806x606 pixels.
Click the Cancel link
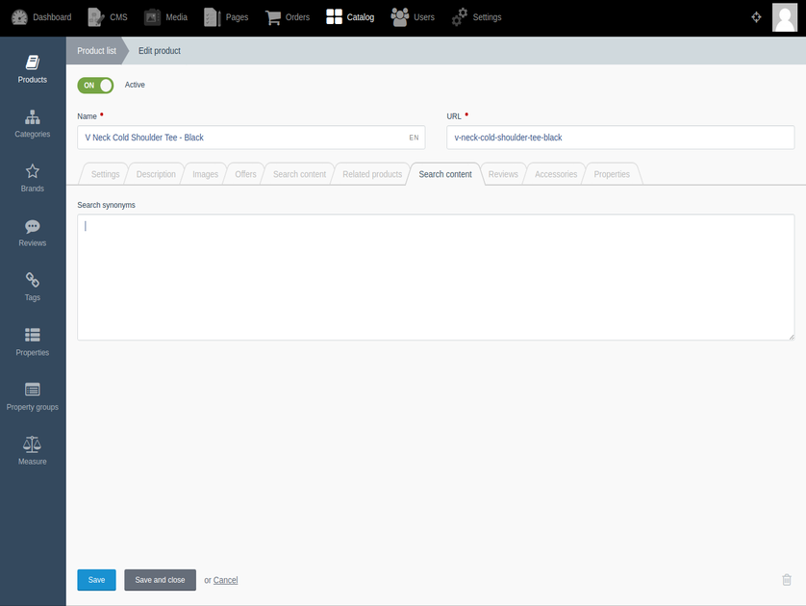click(x=225, y=580)
